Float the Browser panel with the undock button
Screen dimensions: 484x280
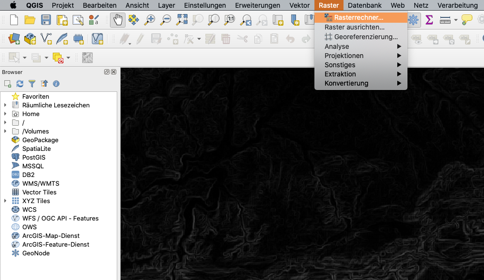[x=107, y=72]
